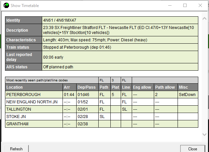Click the Off planned path ARS status
Screen dimensions: 209x152
click(x=58, y=67)
